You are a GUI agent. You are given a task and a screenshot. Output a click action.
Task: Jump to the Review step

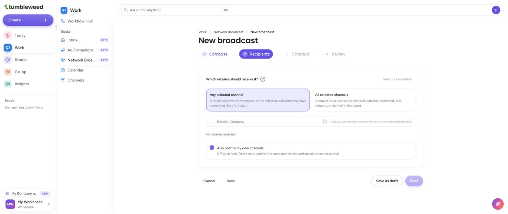tap(336, 54)
